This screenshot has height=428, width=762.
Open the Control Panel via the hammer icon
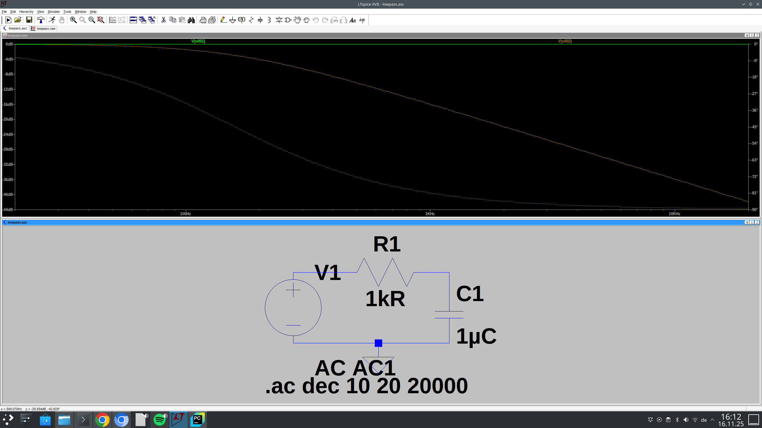point(41,20)
